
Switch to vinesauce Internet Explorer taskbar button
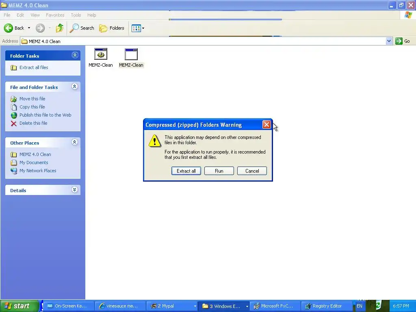point(120,306)
